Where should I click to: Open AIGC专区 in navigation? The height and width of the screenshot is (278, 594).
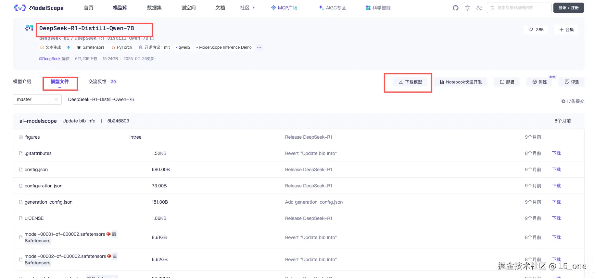pyautogui.click(x=332, y=8)
